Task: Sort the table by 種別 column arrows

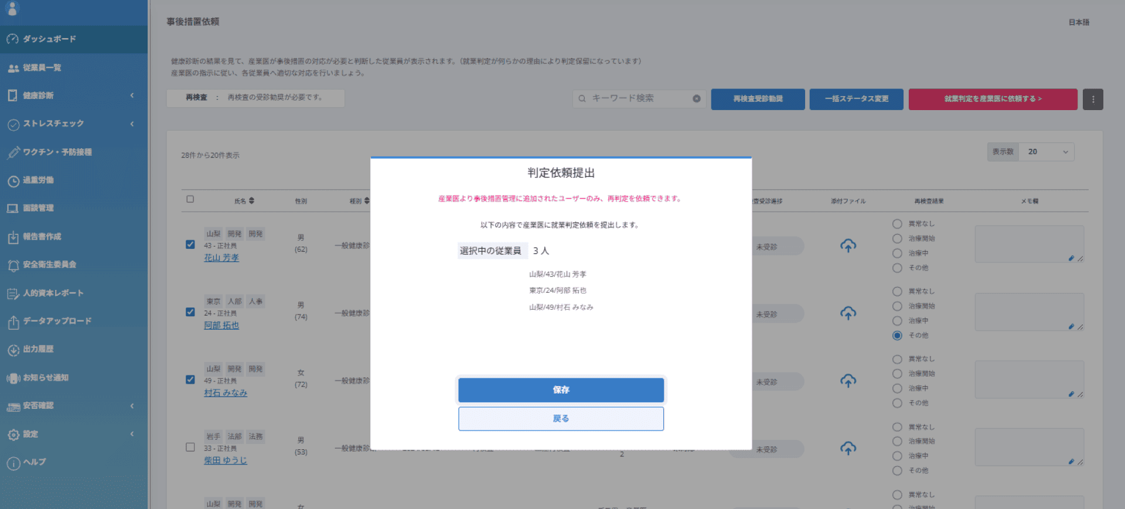Action: point(367,201)
